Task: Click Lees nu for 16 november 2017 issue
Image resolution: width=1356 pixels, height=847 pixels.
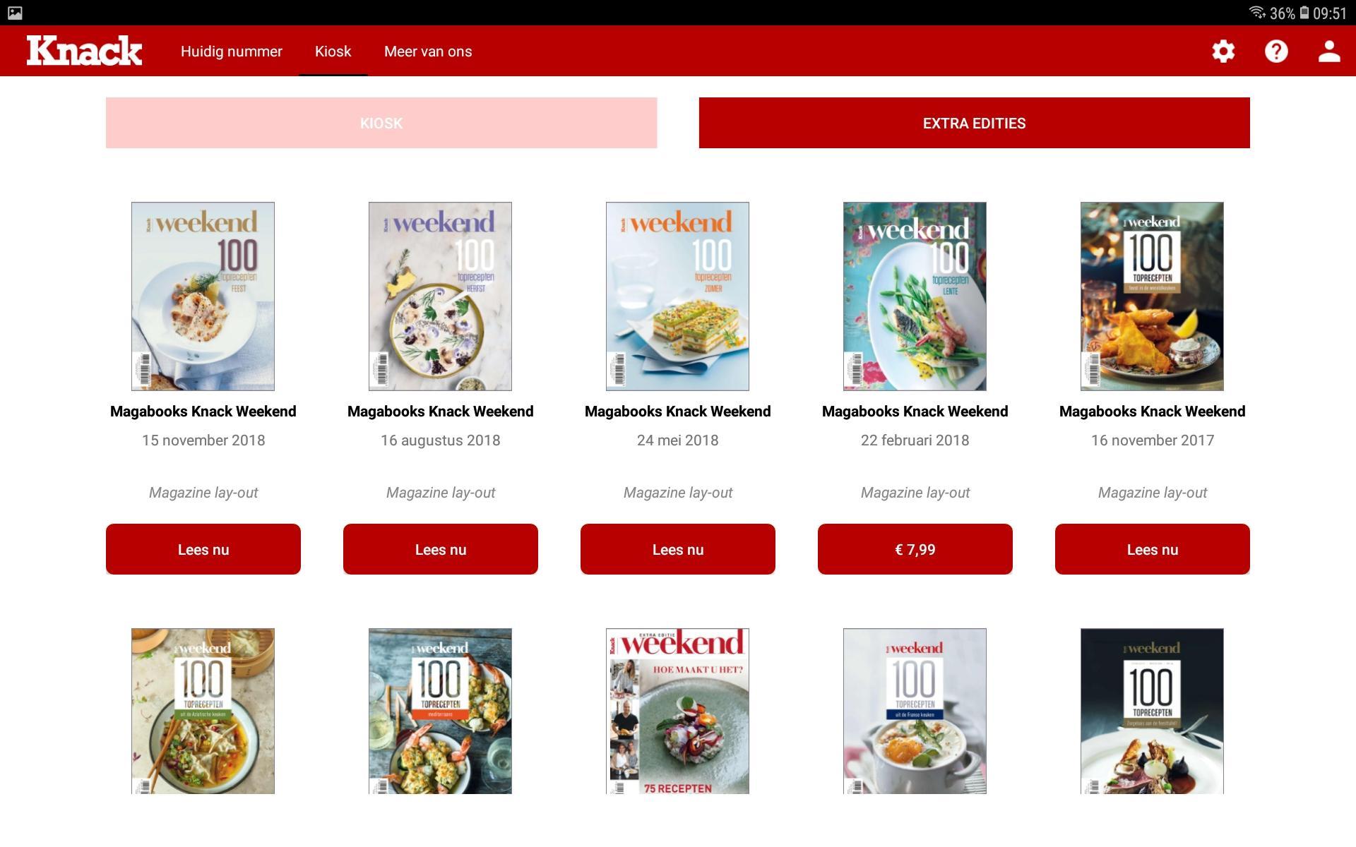Action: coord(1153,549)
